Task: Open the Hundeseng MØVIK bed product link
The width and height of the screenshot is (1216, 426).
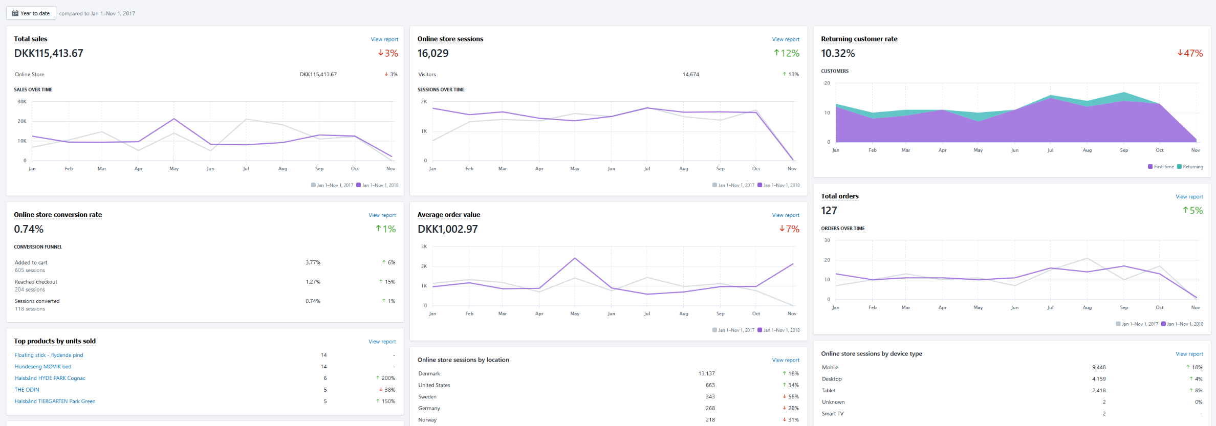Action: (43, 367)
